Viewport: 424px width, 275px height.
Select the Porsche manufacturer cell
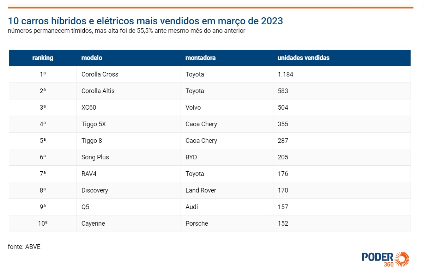[227, 224]
